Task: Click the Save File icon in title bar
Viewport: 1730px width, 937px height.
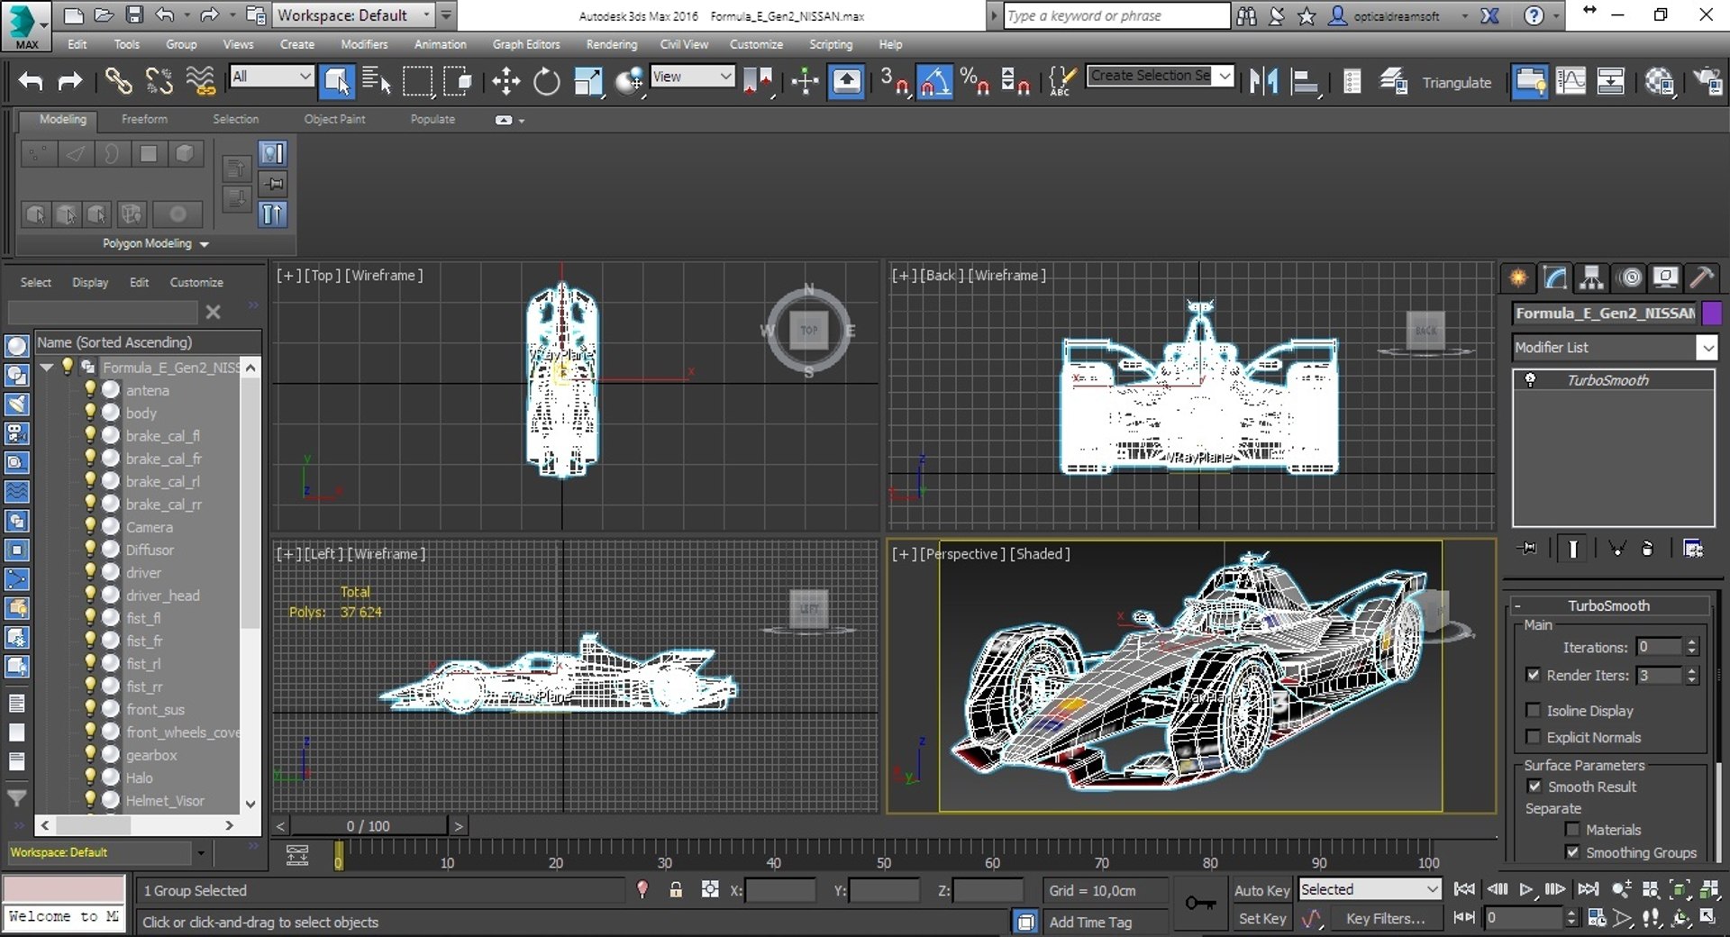Action: click(x=133, y=14)
